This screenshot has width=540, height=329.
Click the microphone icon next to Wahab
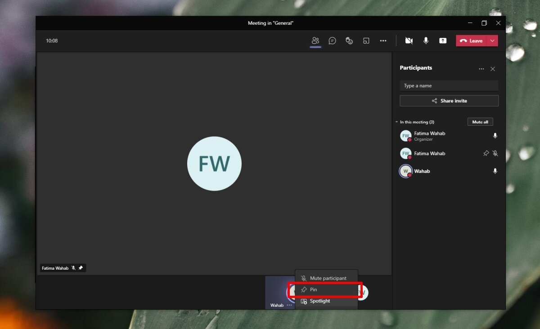point(495,171)
